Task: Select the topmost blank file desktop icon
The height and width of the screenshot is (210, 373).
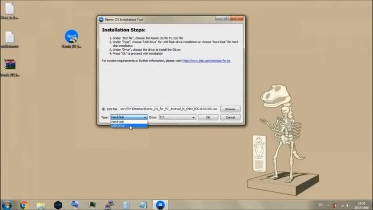Action: coord(10,10)
